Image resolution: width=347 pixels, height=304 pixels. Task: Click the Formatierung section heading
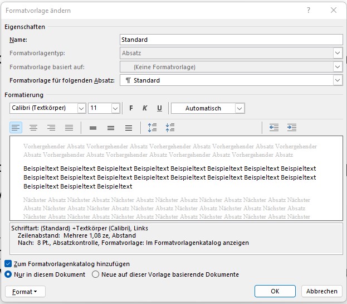(x=24, y=95)
